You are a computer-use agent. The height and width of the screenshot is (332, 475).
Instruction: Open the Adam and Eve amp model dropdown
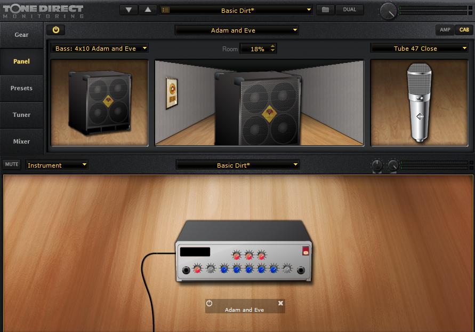click(x=237, y=30)
